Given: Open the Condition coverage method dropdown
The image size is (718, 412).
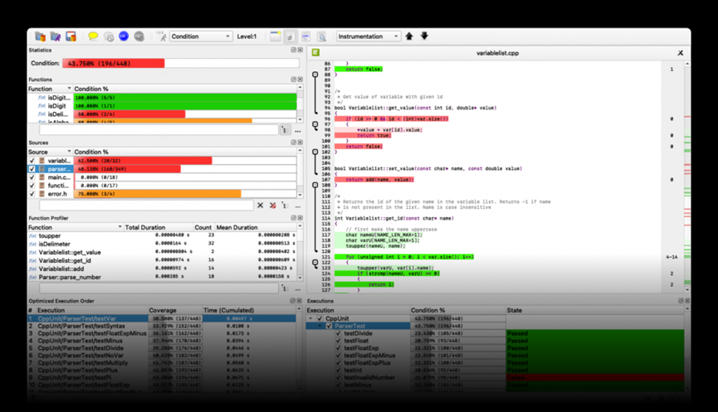Looking at the screenshot, I should [x=201, y=36].
